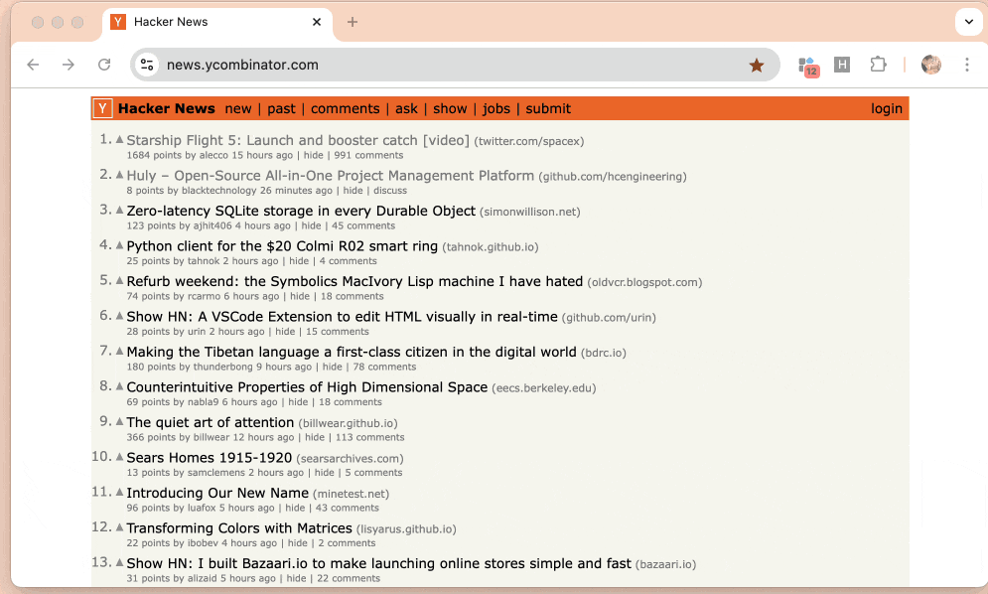The width and height of the screenshot is (988, 594).
Task: Upvote the Python client Colmi R02 story
Action: coord(120,245)
